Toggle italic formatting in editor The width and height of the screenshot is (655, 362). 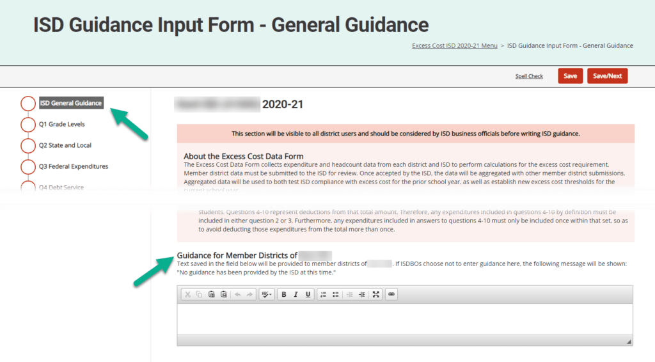click(296, 294)
